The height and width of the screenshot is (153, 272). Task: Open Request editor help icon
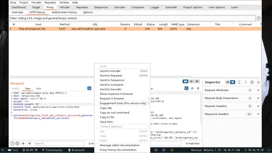pyautogui.click(x=12, y=144)
